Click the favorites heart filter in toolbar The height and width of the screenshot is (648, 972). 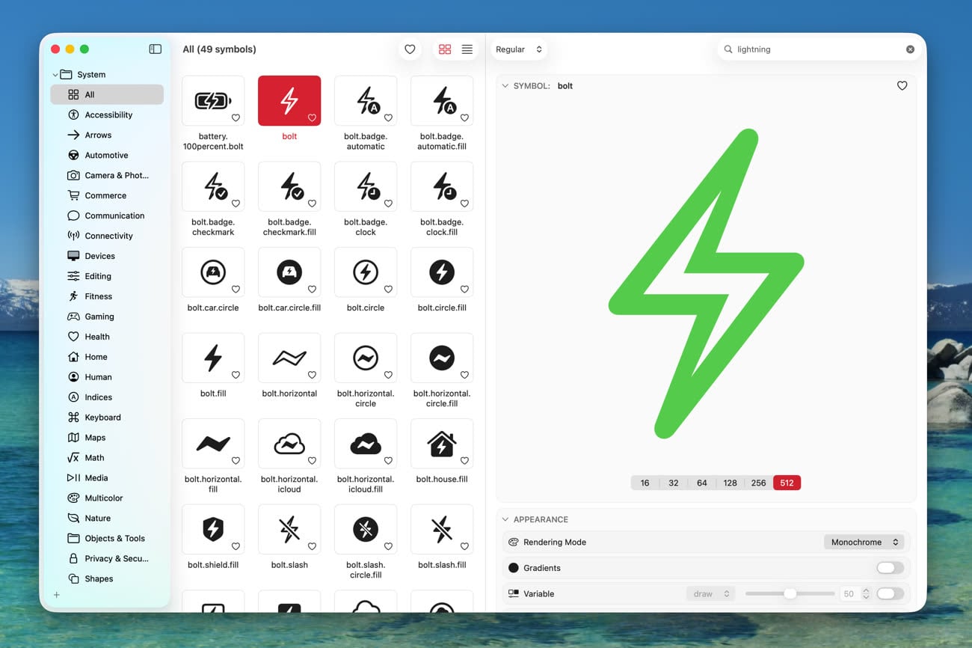(x=410, y=49)
